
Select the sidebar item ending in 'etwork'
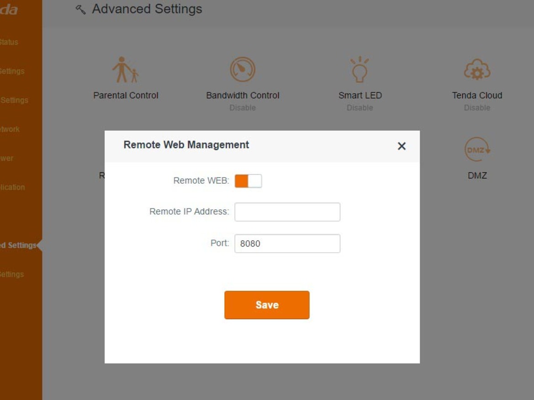tap(10, 129)
